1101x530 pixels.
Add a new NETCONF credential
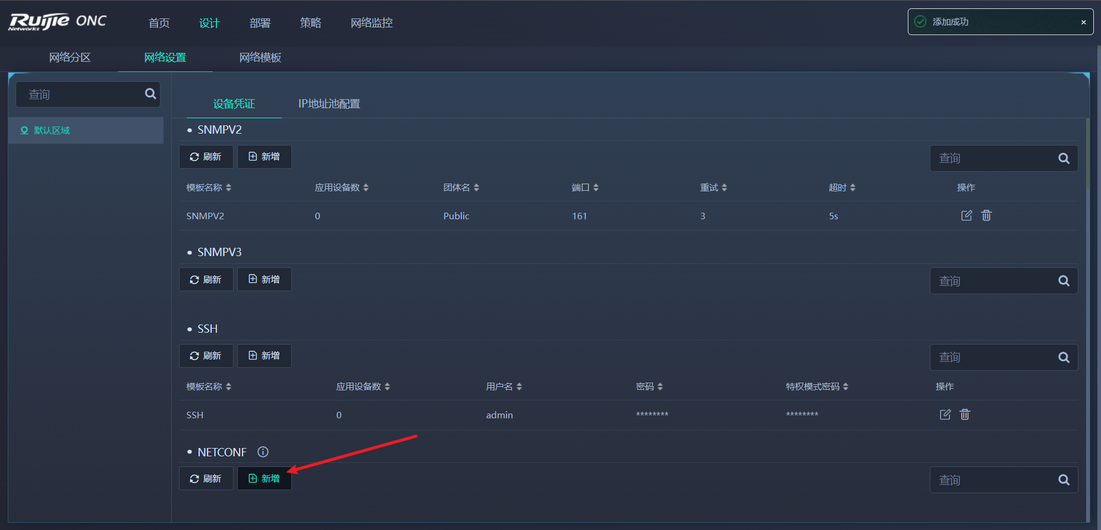(265, 479)
